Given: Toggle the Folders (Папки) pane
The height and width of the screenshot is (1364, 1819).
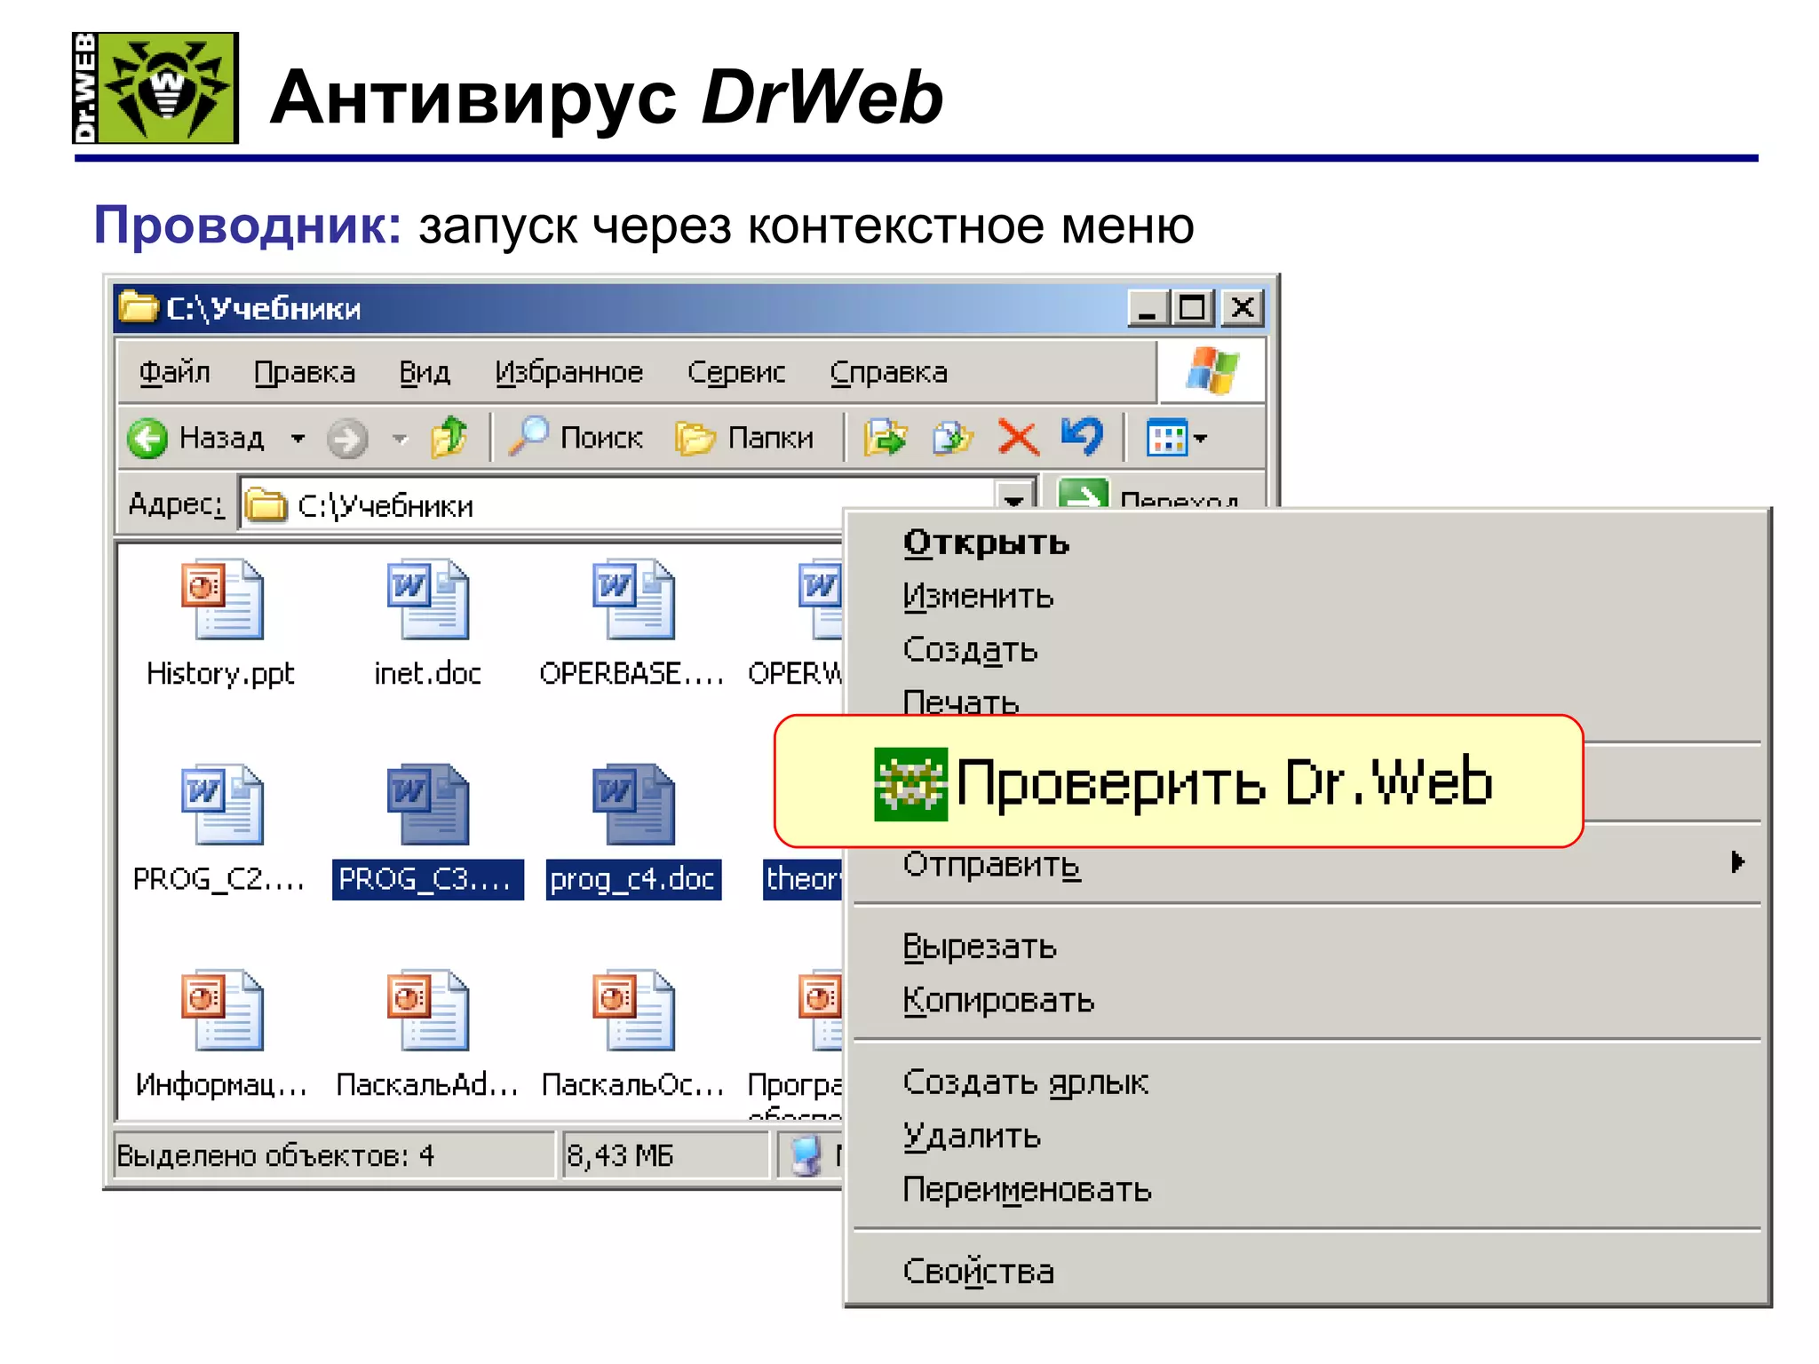Looking at the screenshot, I should [x=744, y=438].
